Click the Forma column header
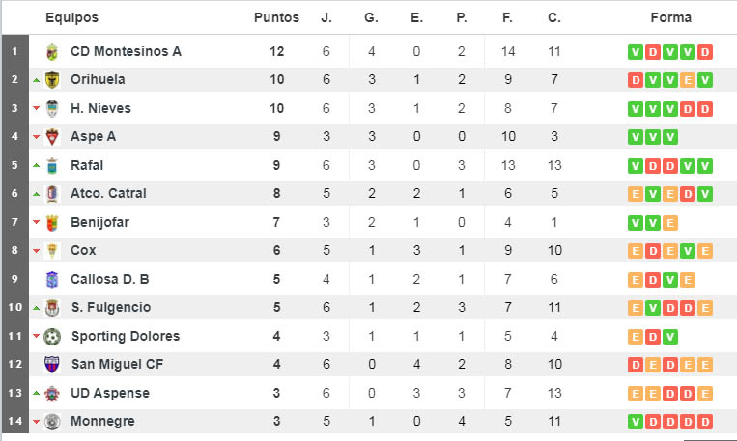This screenshot has width=737, height=441. (670, 17)
